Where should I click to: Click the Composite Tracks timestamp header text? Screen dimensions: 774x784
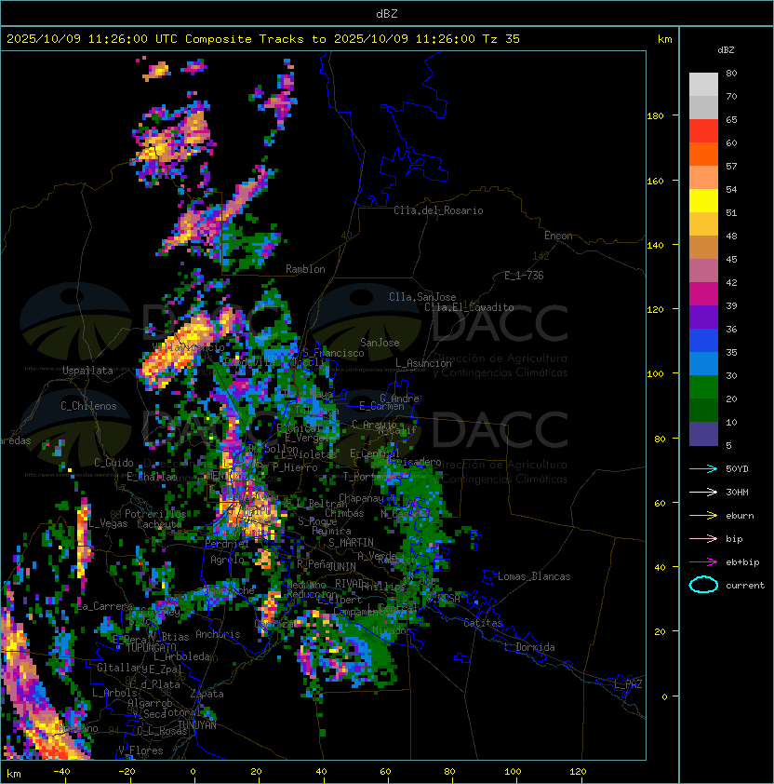pos(263,38)
